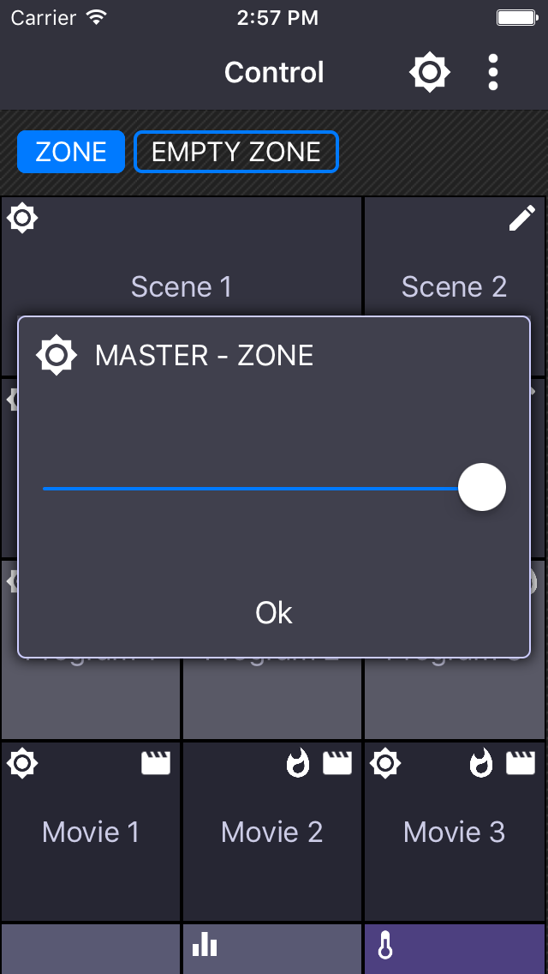Tap the clapperboard icon on Movie 3

pos(520,763)
